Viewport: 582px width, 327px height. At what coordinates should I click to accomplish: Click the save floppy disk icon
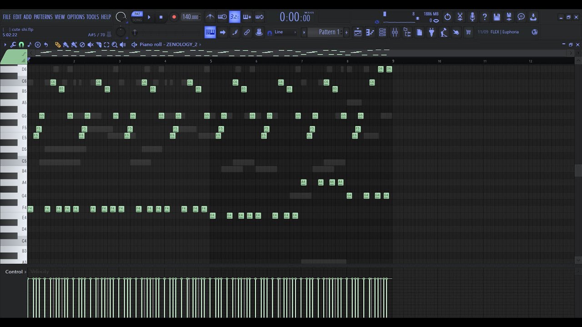click(497, 17)
